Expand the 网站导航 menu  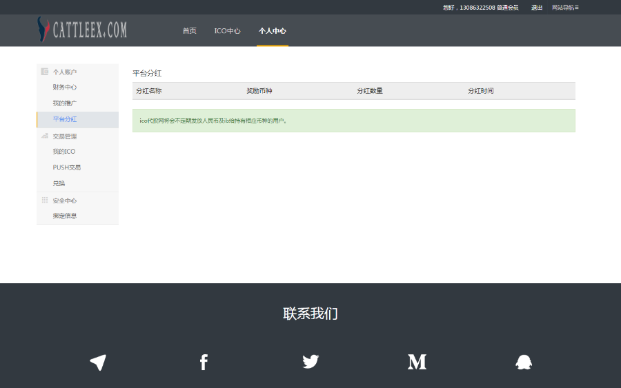[x=565, y=8]
